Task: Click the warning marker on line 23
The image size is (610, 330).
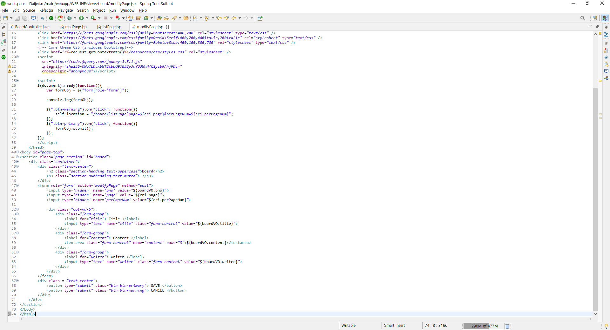Action: [x=10, y=71]
